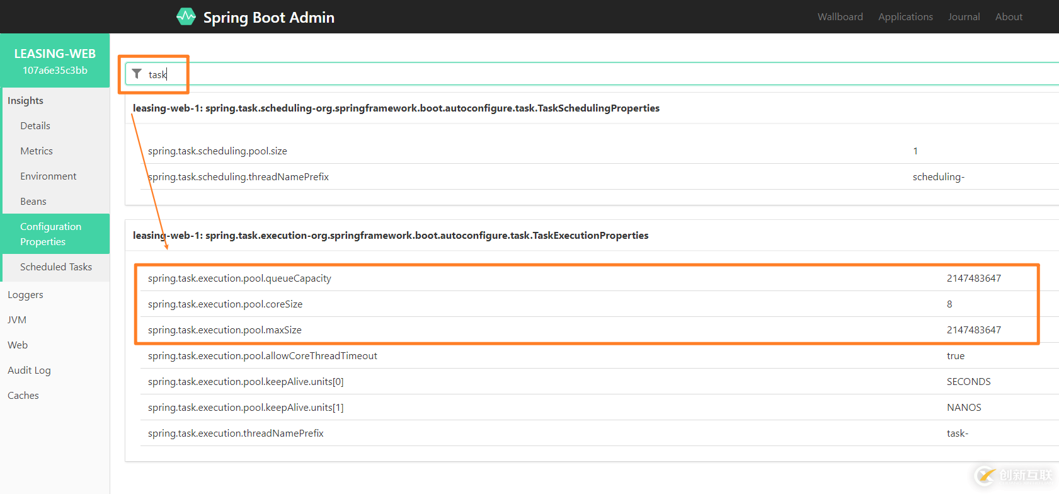The image size is (1059, 494).
Task: Open the Metrics view
Action: (x=37, y=151)
